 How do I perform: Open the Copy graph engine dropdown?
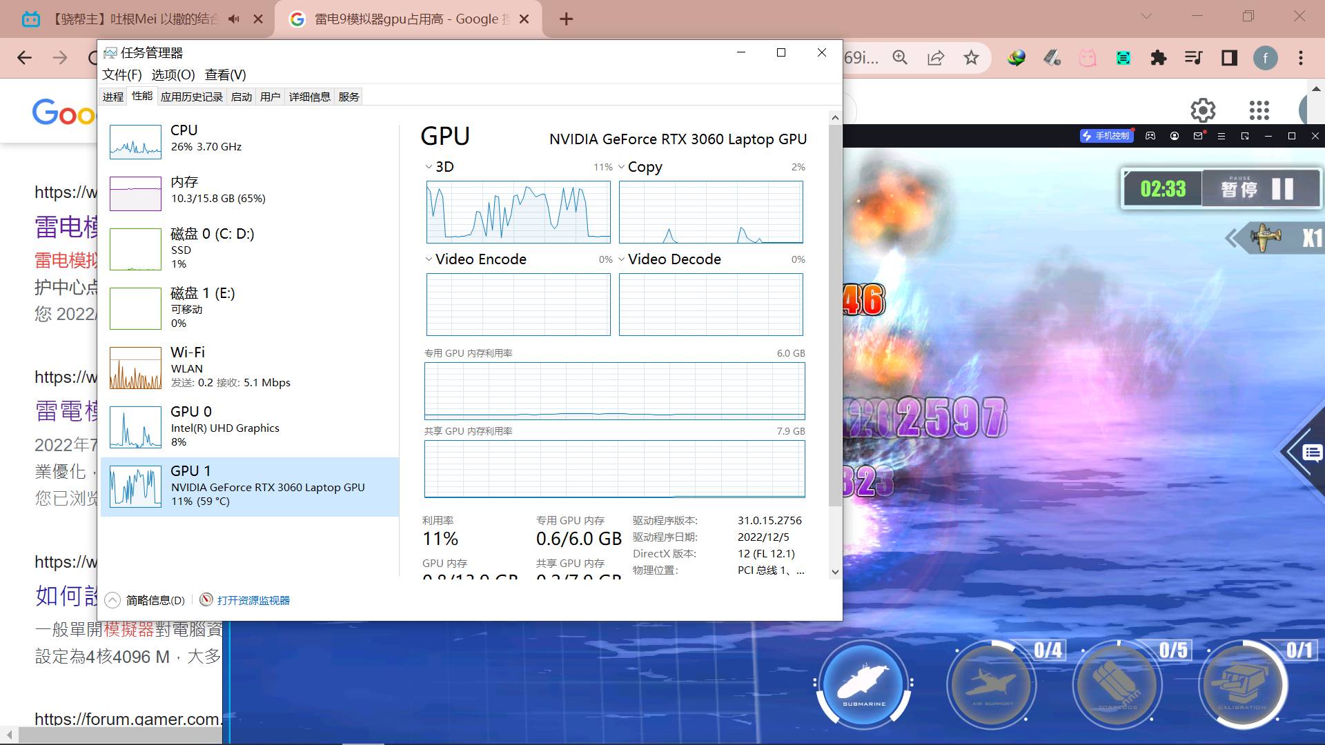pos(622,167)
